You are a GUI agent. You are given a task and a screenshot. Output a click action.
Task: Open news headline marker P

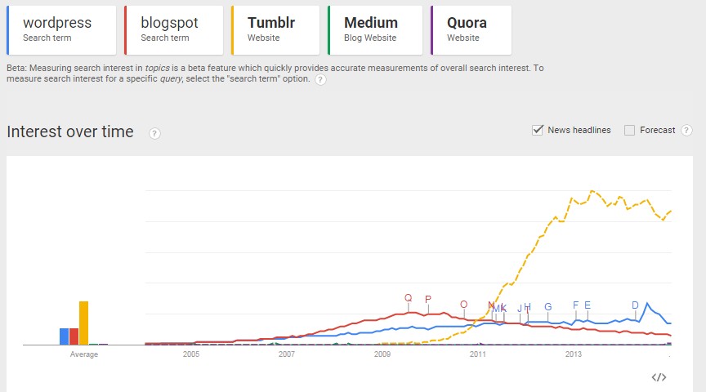(427, 300)
